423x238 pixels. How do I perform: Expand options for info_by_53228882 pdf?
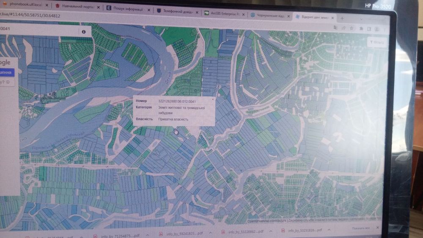pos(271,231)
